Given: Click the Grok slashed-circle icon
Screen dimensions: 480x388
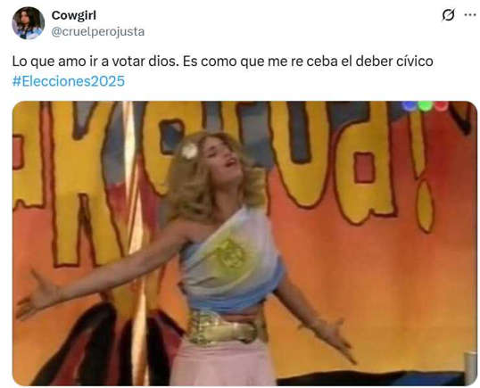Looking at the screenshot, I should pos(448,15).
